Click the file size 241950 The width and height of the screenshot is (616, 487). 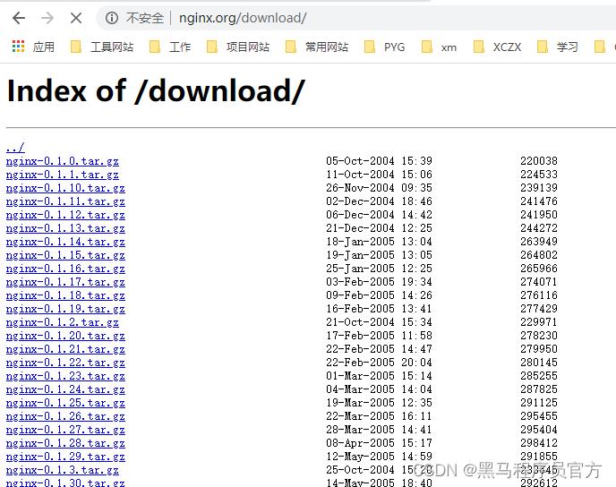539,215
